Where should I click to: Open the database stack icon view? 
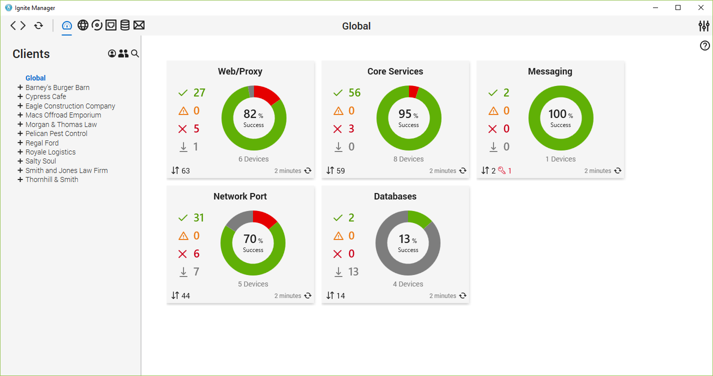pyautogui.click(x=124, y=25)
